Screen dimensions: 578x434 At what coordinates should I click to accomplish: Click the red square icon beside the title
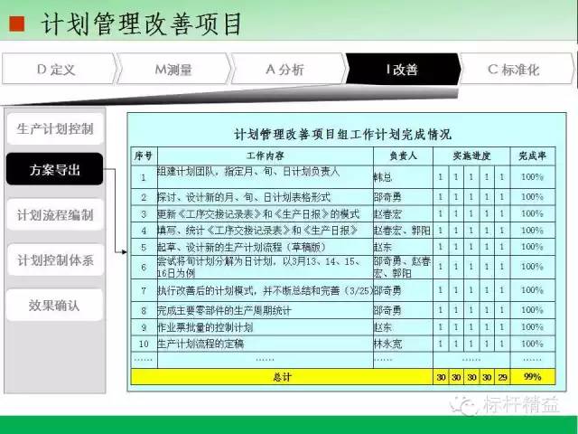point(16,24)
